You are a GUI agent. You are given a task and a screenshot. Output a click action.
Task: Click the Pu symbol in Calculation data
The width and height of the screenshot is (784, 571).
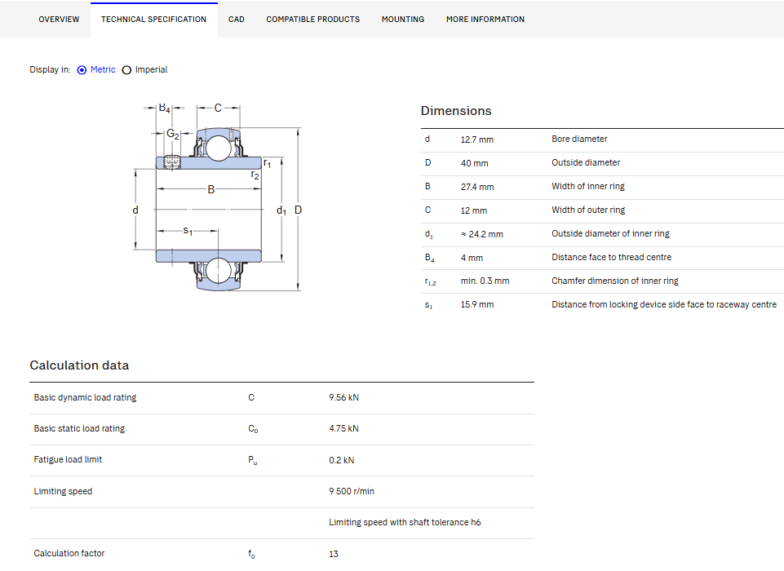point(253,460)
